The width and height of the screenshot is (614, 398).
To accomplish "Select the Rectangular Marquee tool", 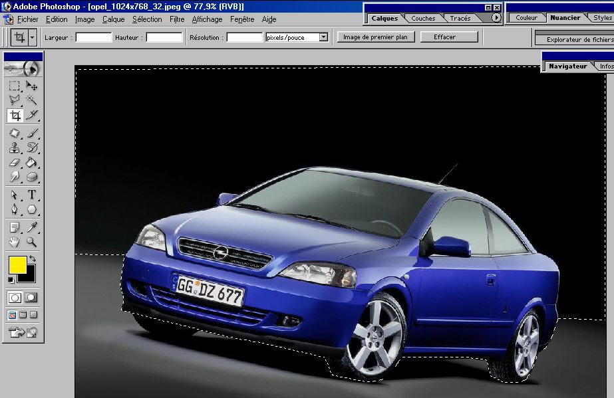I will [15, 86].
